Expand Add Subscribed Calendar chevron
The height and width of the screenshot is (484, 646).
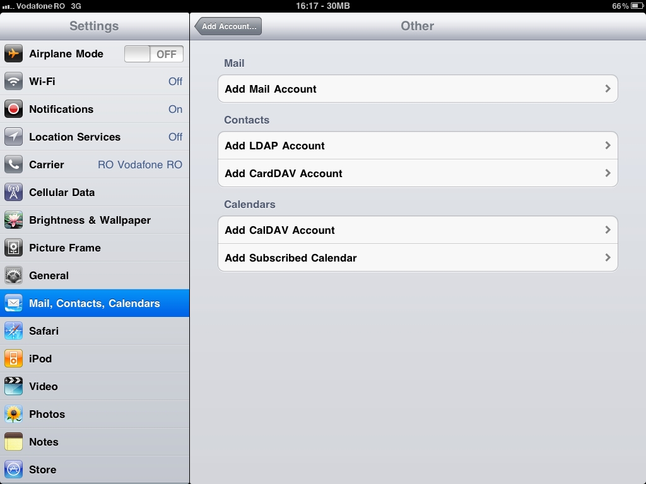pos(608,257)
